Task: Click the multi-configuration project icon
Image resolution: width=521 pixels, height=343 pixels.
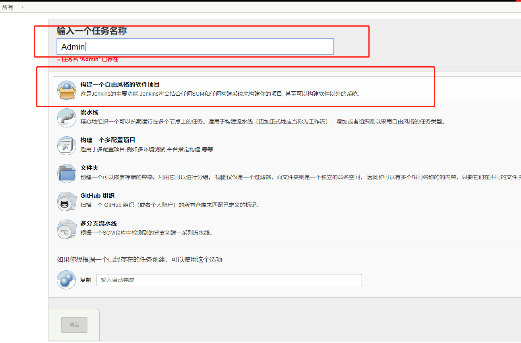Action: (x=66, y=146)
